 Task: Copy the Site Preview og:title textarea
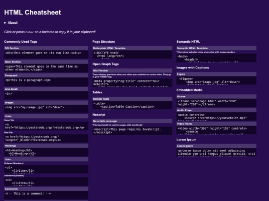coord(133,83)
